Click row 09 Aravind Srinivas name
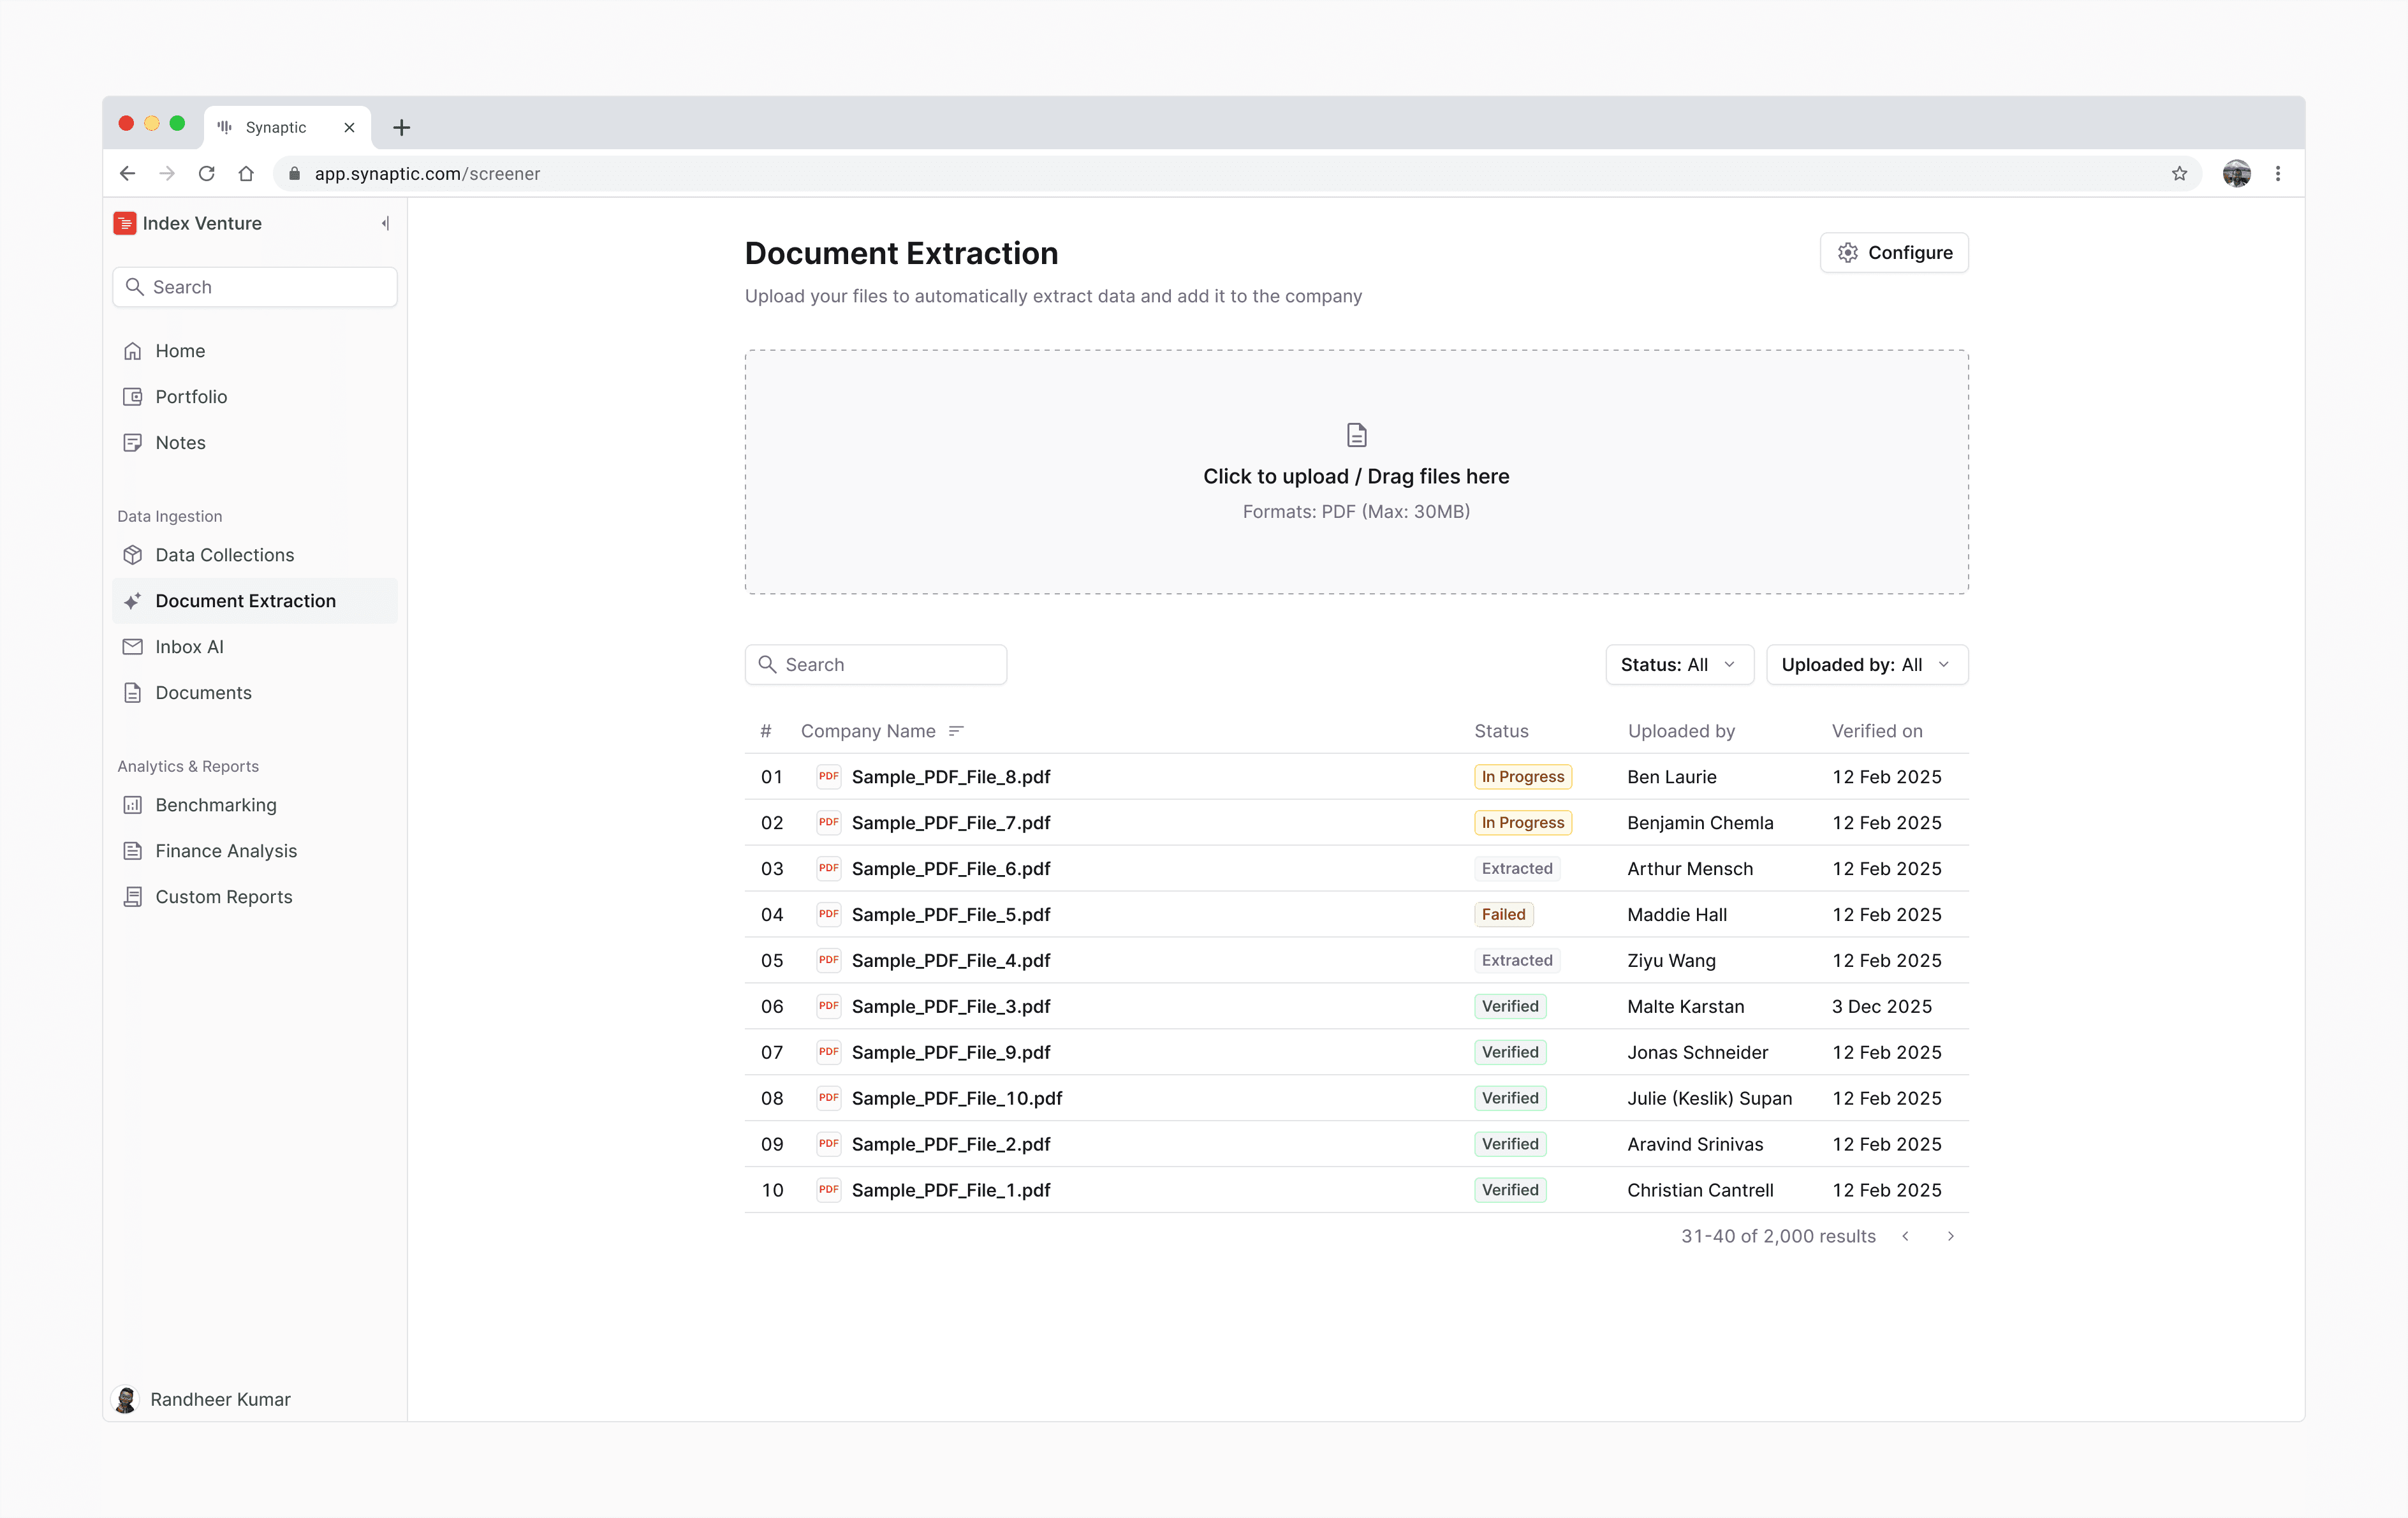The height and width of the screenshot is (1518, 2408). 1695,1145
